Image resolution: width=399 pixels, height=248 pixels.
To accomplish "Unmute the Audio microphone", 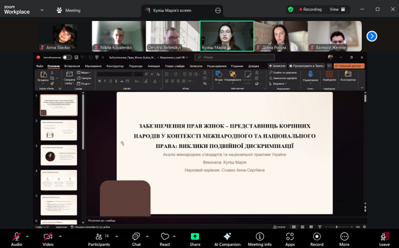I will tap(16, 237).
